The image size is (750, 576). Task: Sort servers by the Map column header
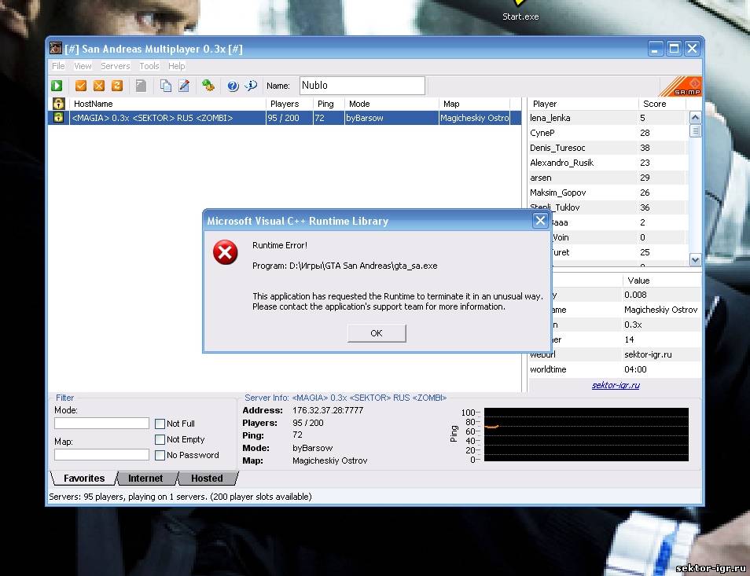(x=474, y=104)
